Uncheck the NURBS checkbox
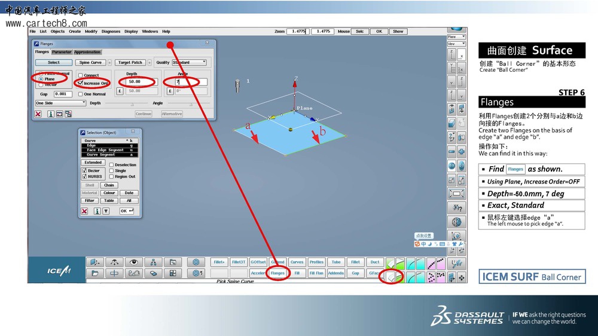 (x=84, y=176)
